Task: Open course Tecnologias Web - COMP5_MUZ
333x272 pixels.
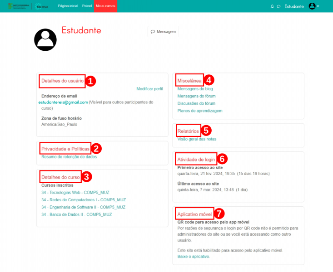Action: point(75,193)
